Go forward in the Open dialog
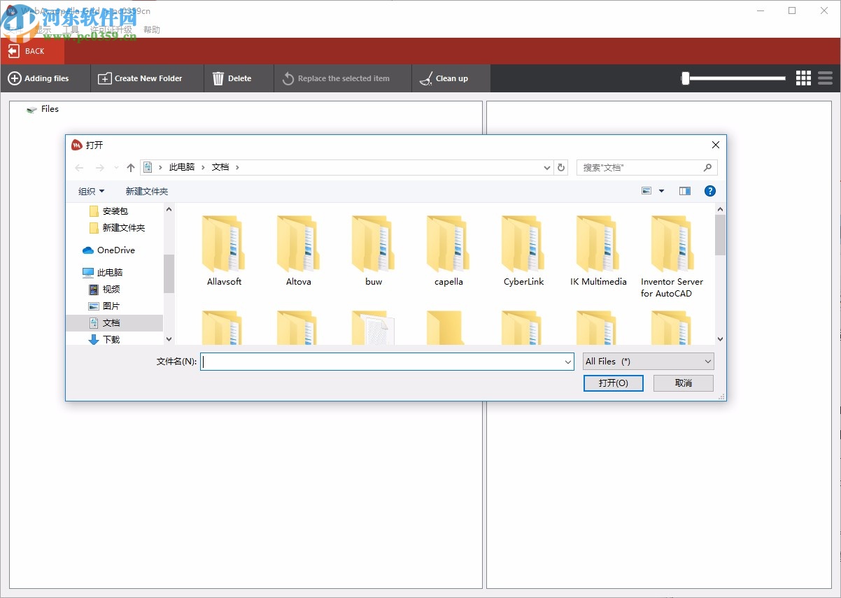This screenshot has width=841, height=598. (99, 168)
